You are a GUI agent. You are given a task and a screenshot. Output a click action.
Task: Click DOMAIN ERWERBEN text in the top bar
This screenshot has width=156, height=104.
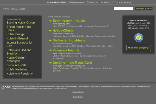56,2
